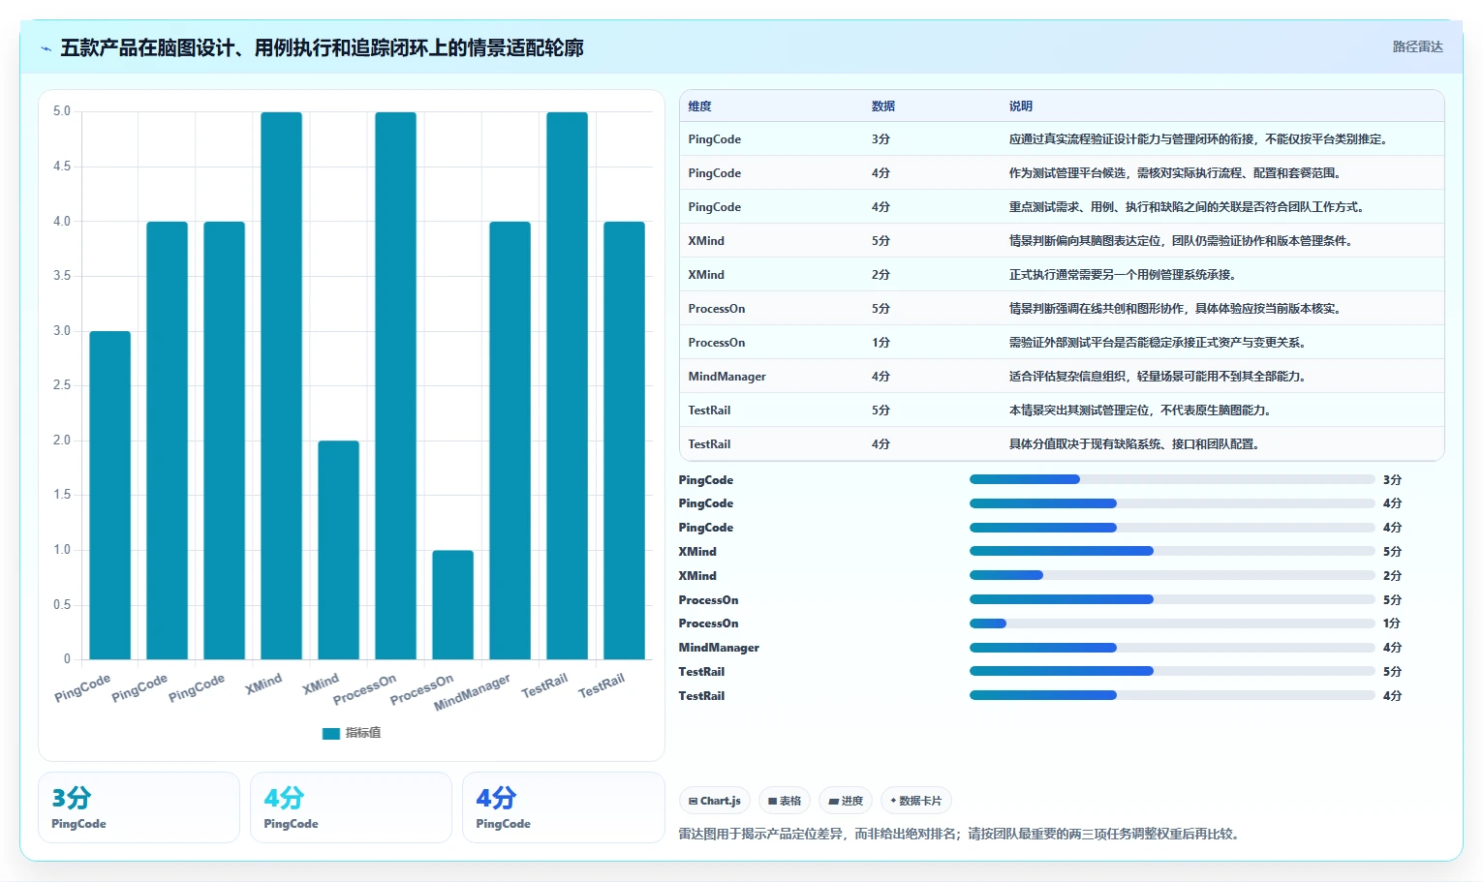Screen dimensions: 1483x882
Task: Click the footer note starting with 雷达图用于揭示
Action: (959, 834)
